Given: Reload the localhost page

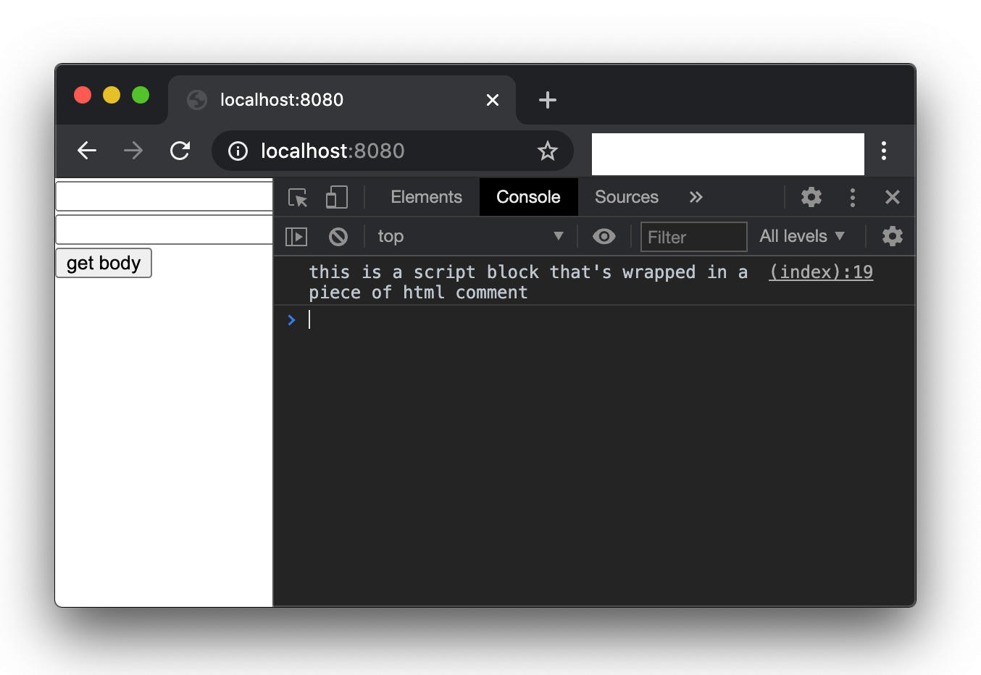Looking at the screenshot, I should 180,151.
